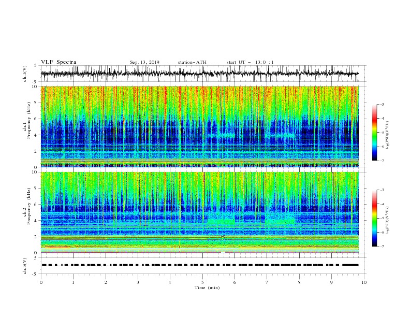Image resolution: width=410 pixels, height=317 pixels.
Task: Click time axis tick label '7'
Action: (x=267, y=282)
